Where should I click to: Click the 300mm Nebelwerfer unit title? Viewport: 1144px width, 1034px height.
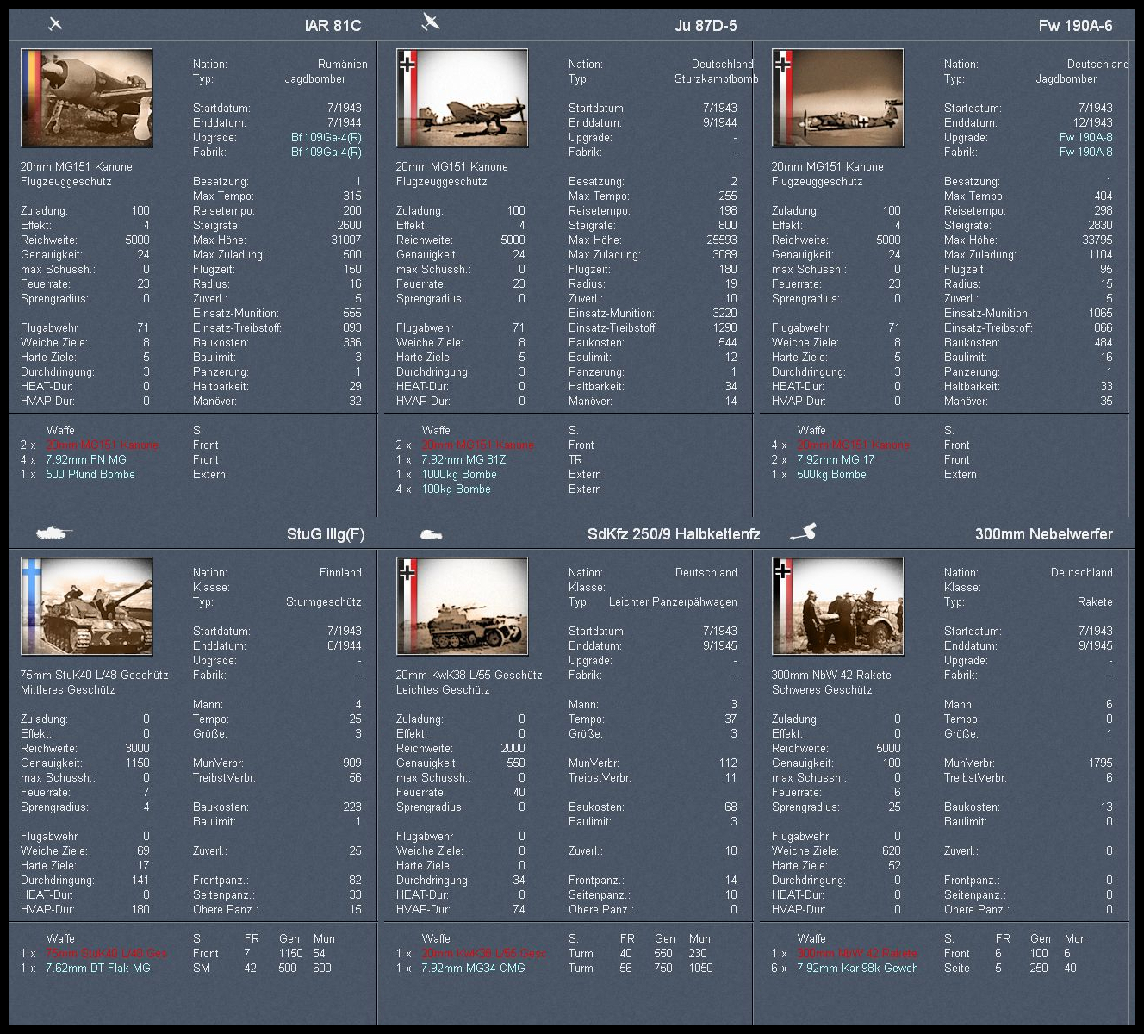click(1043, 534)
